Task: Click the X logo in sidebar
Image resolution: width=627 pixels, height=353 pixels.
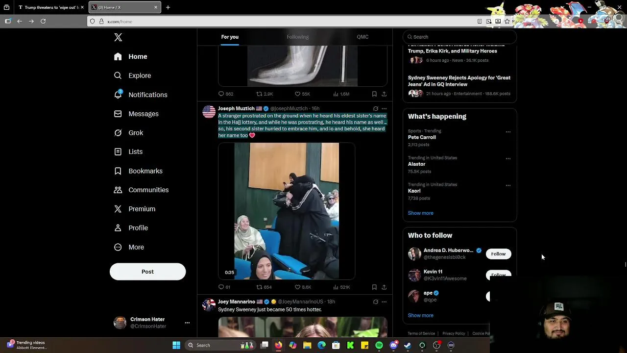Action: coord(118,37)
